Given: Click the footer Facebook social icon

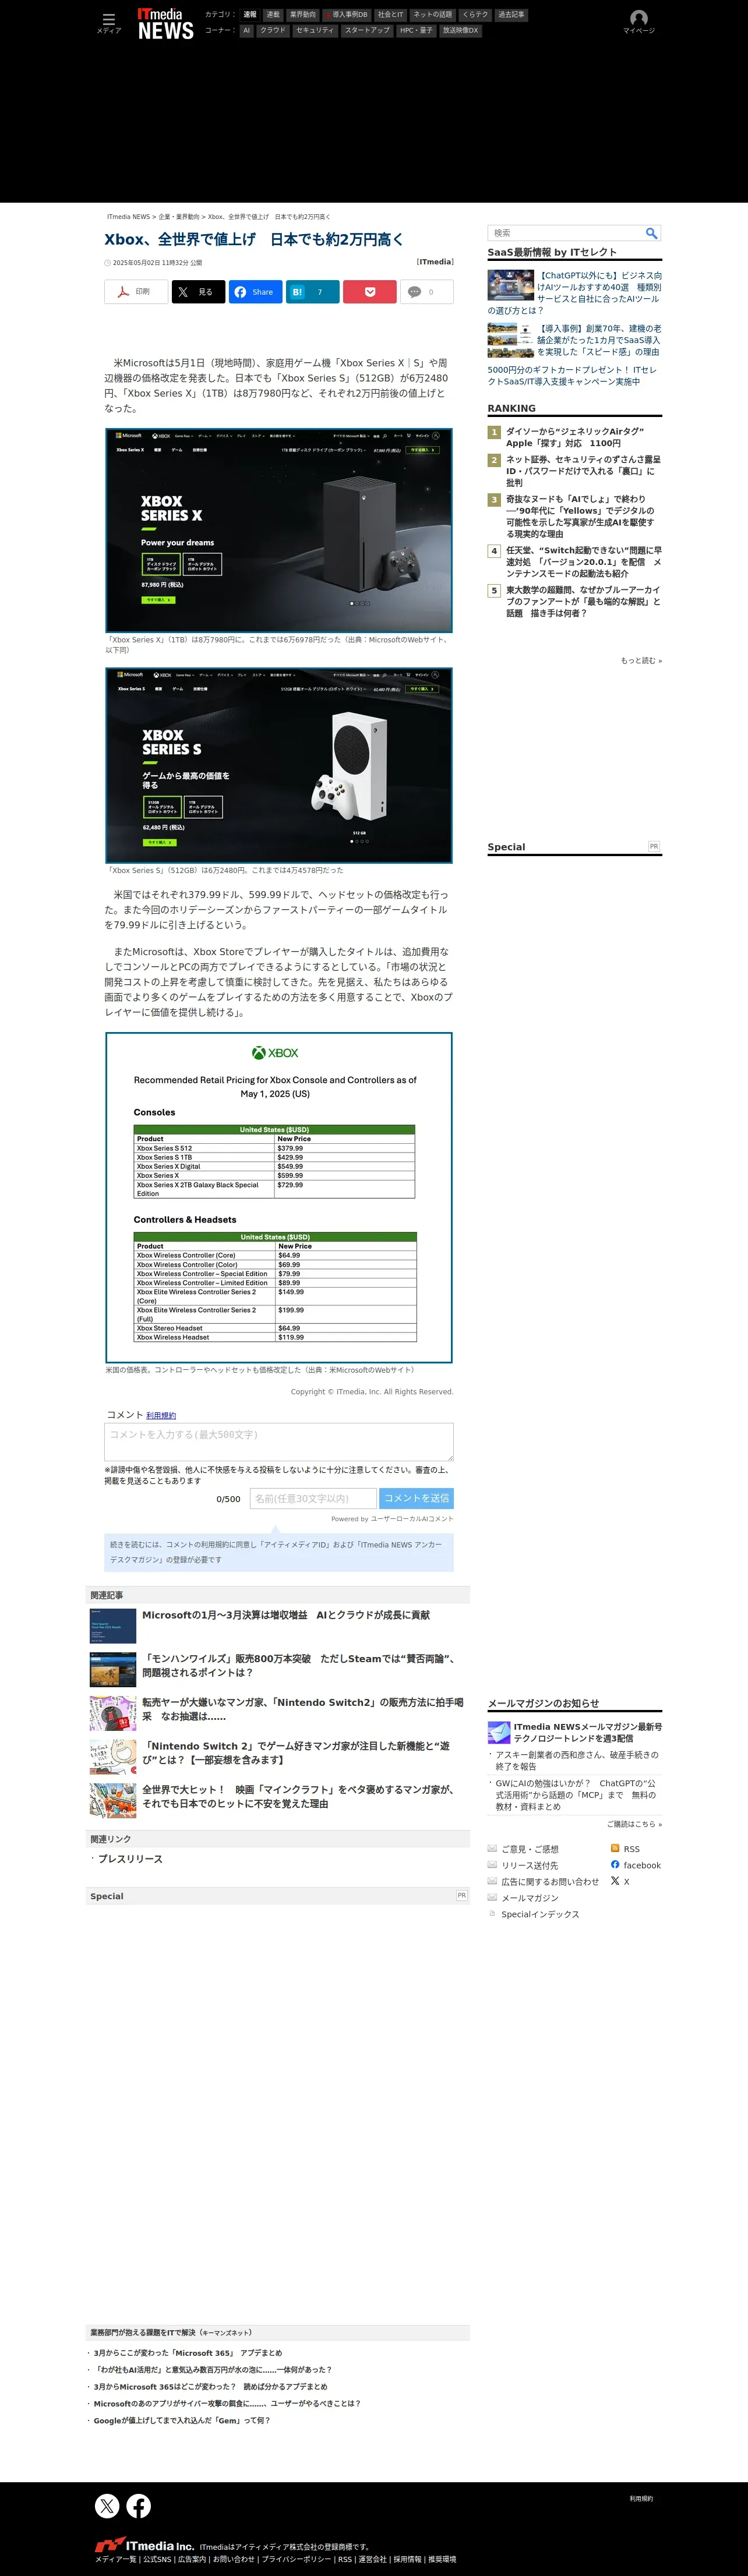Looking at the screenshot, I should [139, 2505].
